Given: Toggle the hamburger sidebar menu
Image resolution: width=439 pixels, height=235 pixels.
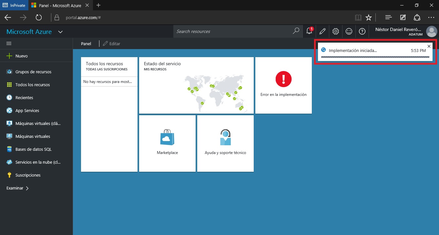Looking at the screenshot, I should 9,44.
